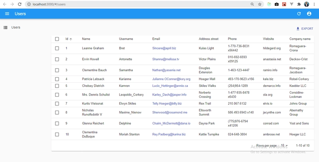Tick the select-all checkbox in the table header
This screenshot has height=162, width=319.
(x=57, y=39)
